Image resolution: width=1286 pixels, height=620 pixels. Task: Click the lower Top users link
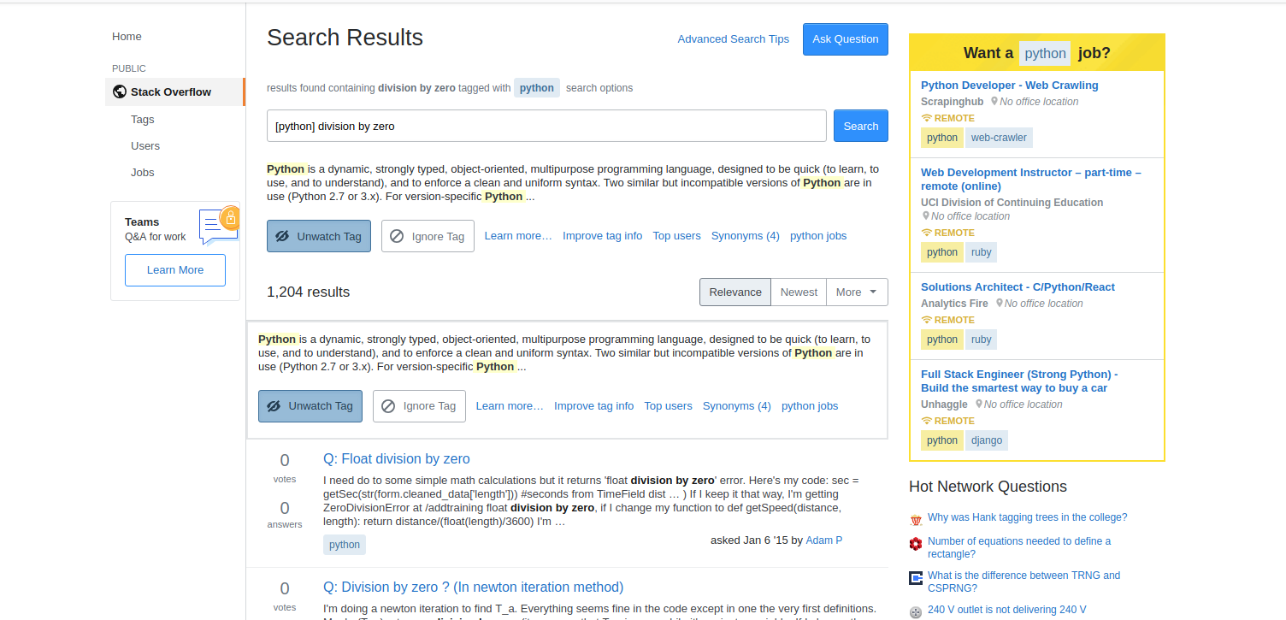click(669, 406)
